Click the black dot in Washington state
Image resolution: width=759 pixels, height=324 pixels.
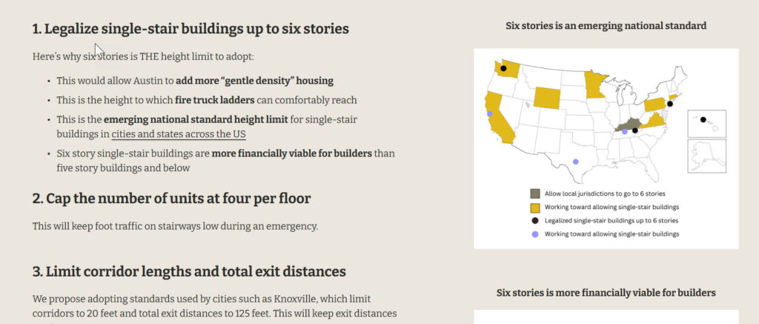point(503,68)
